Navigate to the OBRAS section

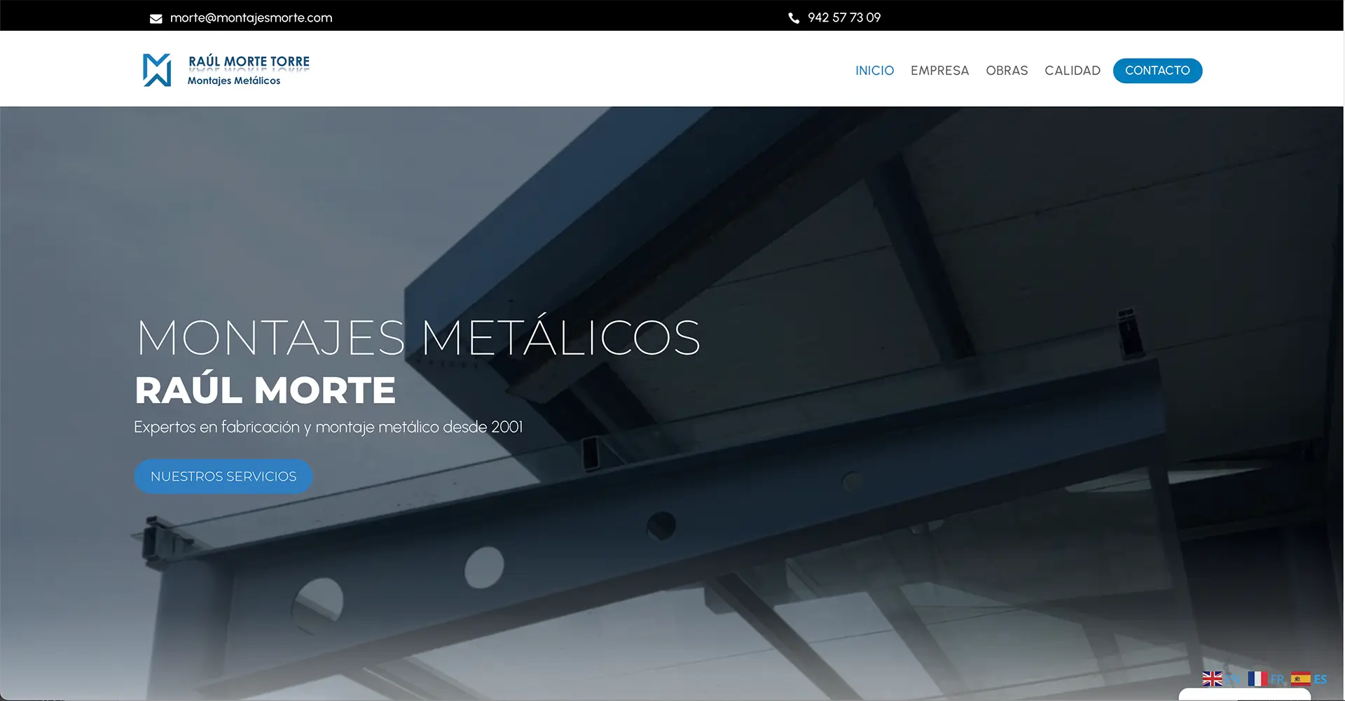pos(1007,71)
